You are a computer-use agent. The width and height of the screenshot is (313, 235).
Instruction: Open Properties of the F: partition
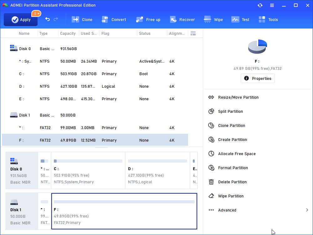[x=258, y=79]
